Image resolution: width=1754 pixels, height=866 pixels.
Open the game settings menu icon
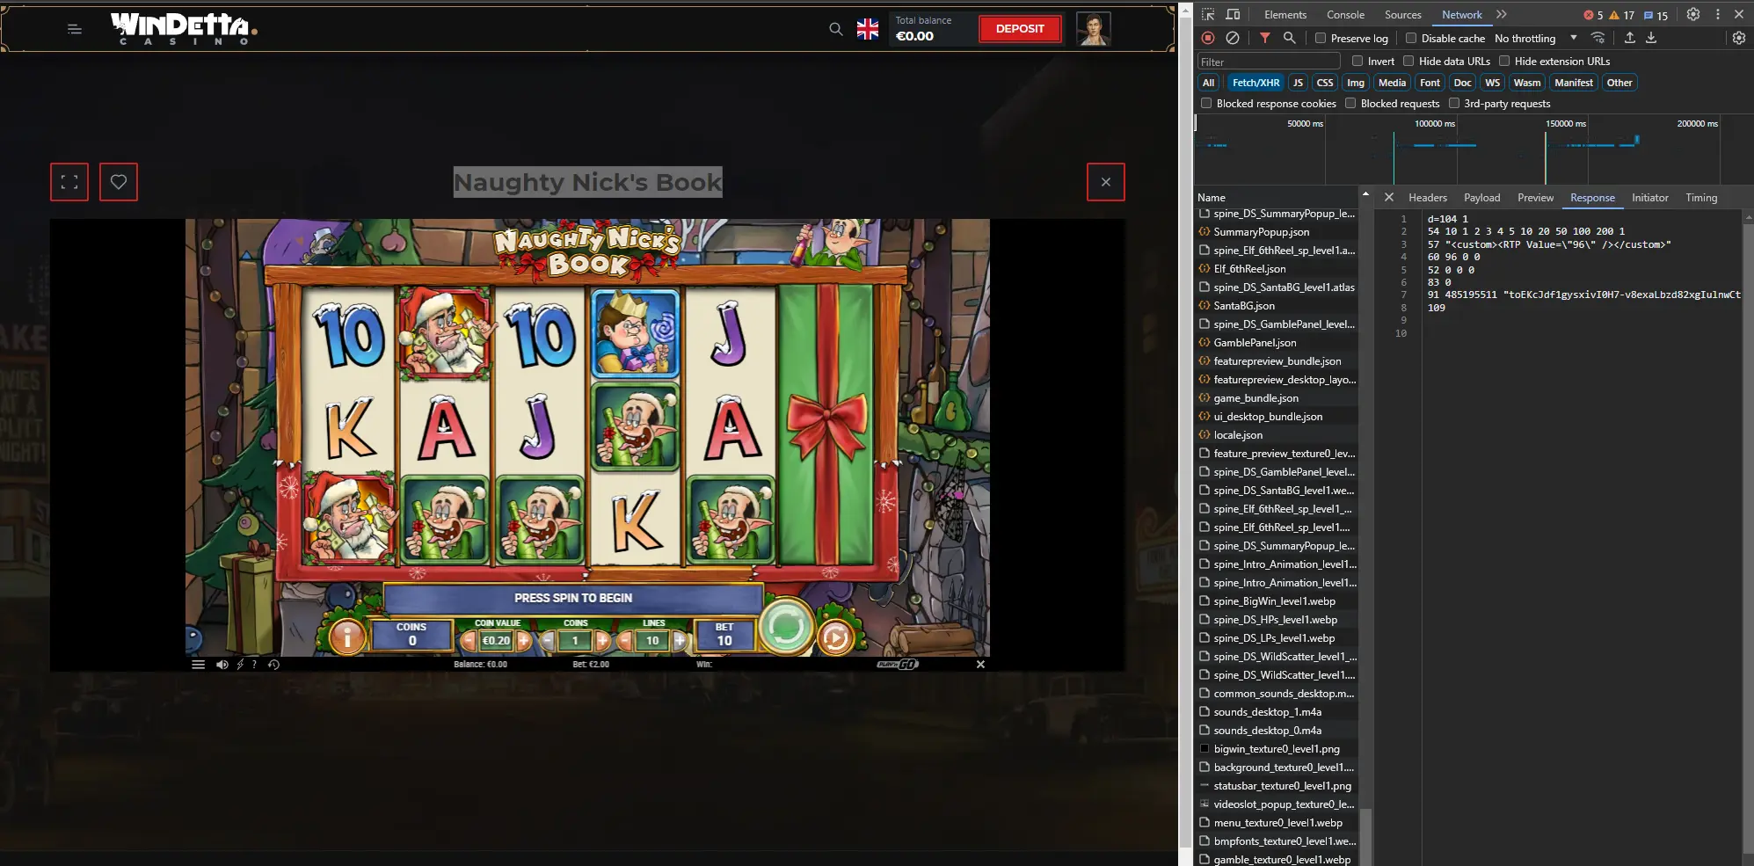(x=199, y=665)
